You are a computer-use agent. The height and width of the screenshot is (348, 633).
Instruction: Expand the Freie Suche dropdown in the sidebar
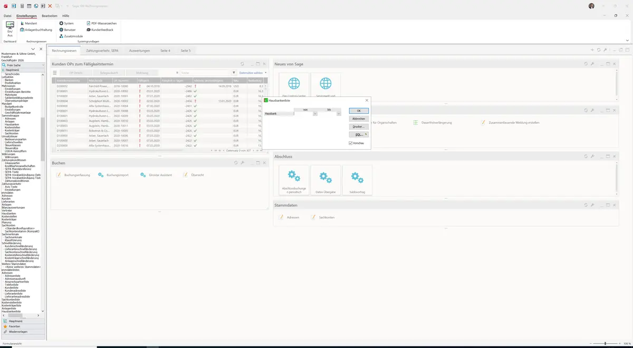click(x=43, y=65)
